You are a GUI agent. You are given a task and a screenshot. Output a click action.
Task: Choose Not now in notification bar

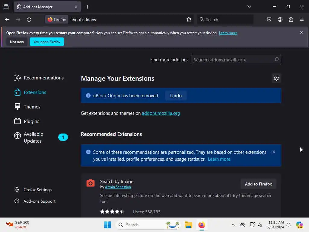(x=17, y=42)
